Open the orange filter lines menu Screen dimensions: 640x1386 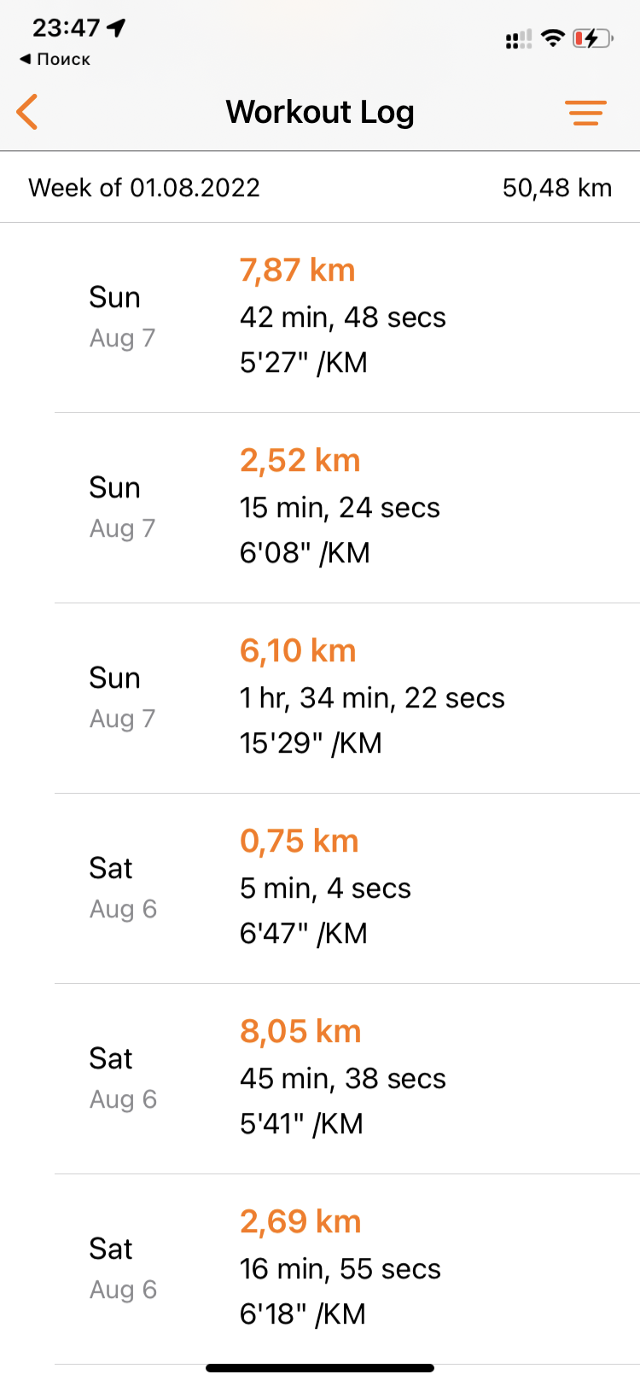[x=585, y=113]
